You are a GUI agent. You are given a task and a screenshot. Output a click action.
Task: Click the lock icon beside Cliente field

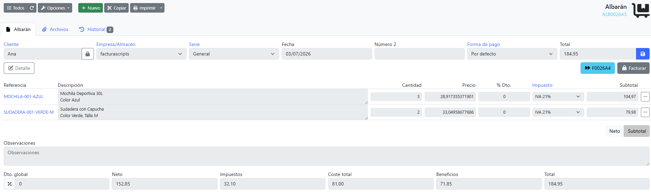88,54
